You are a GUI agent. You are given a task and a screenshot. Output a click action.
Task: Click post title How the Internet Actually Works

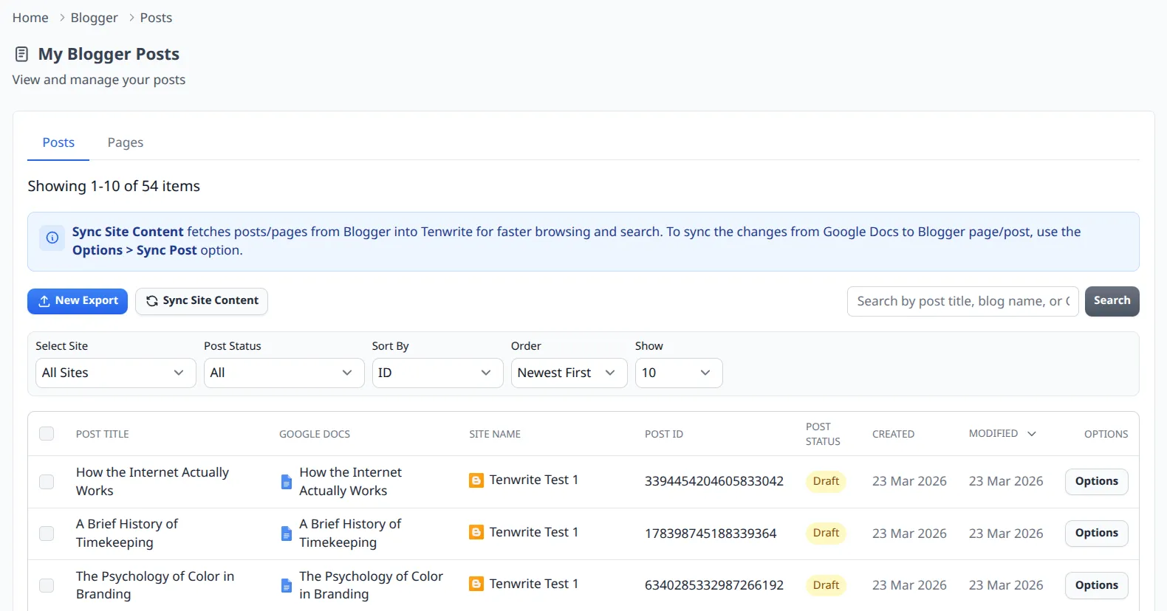coord(152,481)
